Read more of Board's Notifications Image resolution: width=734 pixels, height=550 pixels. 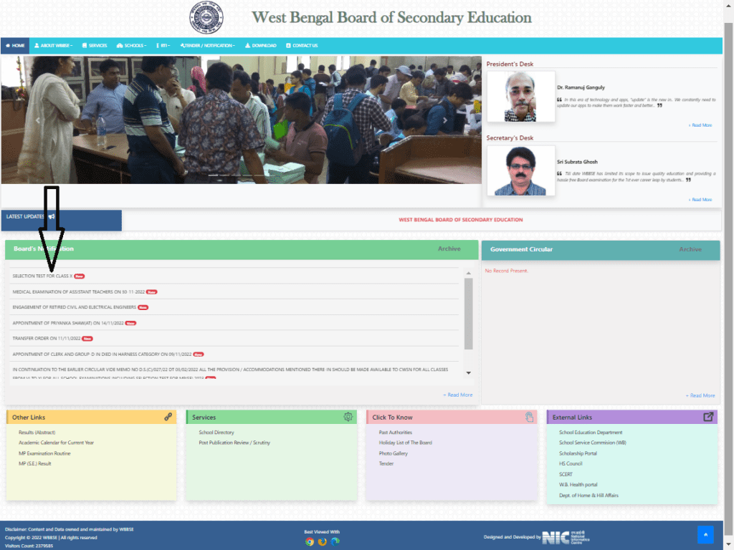pos(457,395)
